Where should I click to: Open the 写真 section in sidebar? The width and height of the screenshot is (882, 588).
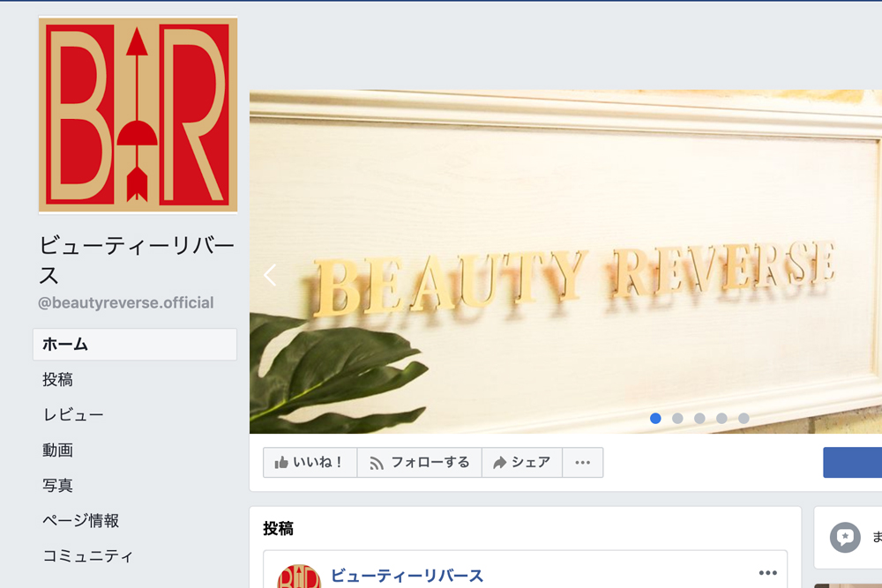(57, 485)
